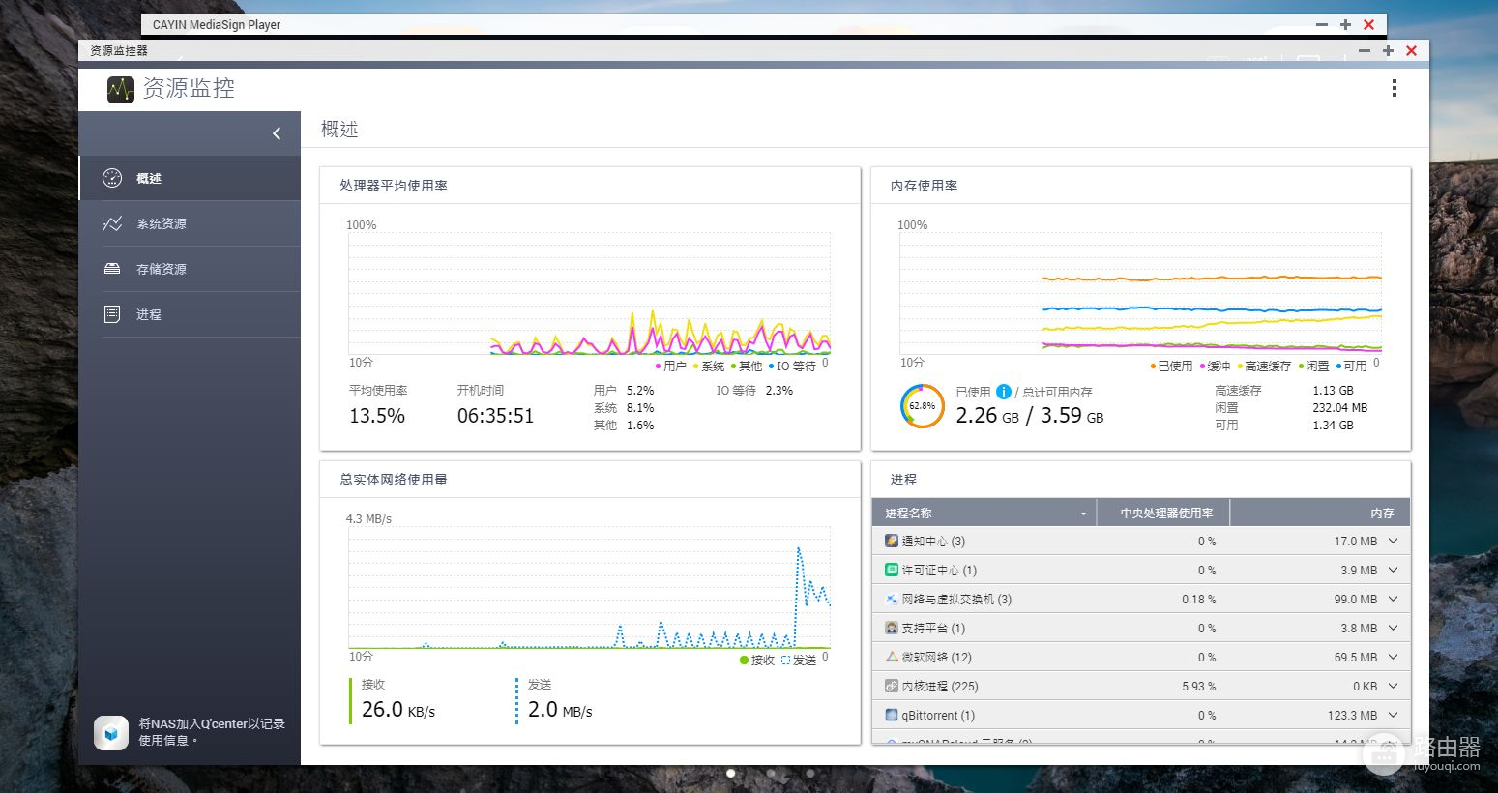Open the 进程名称 column dropdown arrow

[x=1083, y=514]
